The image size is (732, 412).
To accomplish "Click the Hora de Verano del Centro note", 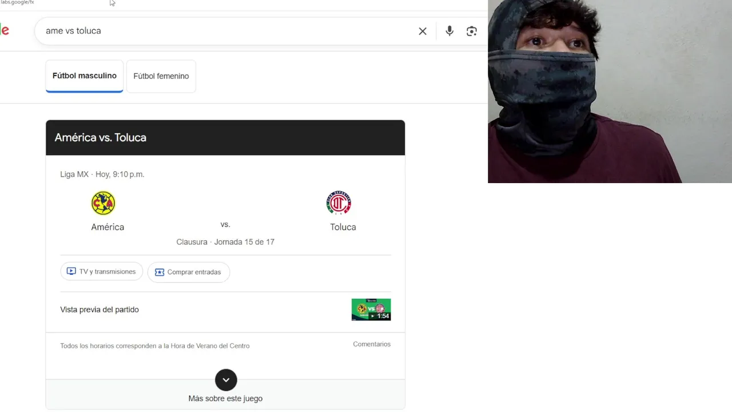I will [x=155, y=346].
